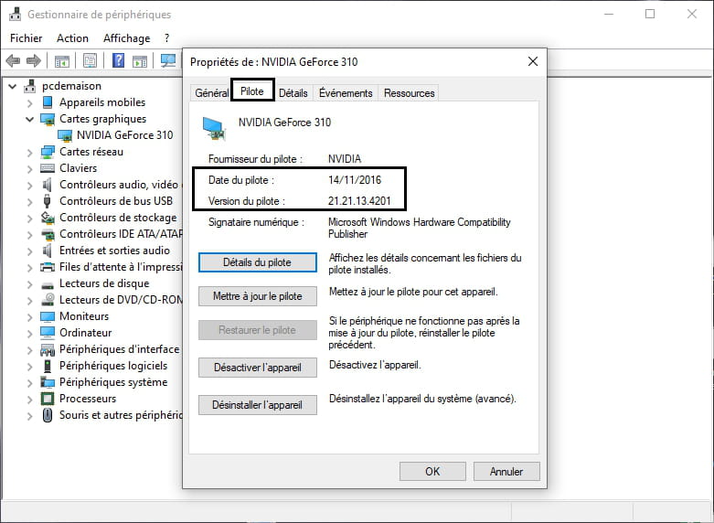Click the Entrées et sorties audio speaker icon
This screenshot has height=523, width=714.
(48, 251)
